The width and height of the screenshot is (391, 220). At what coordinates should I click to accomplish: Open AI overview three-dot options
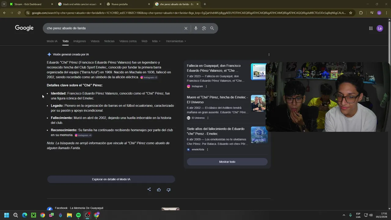tap(269, 54)
